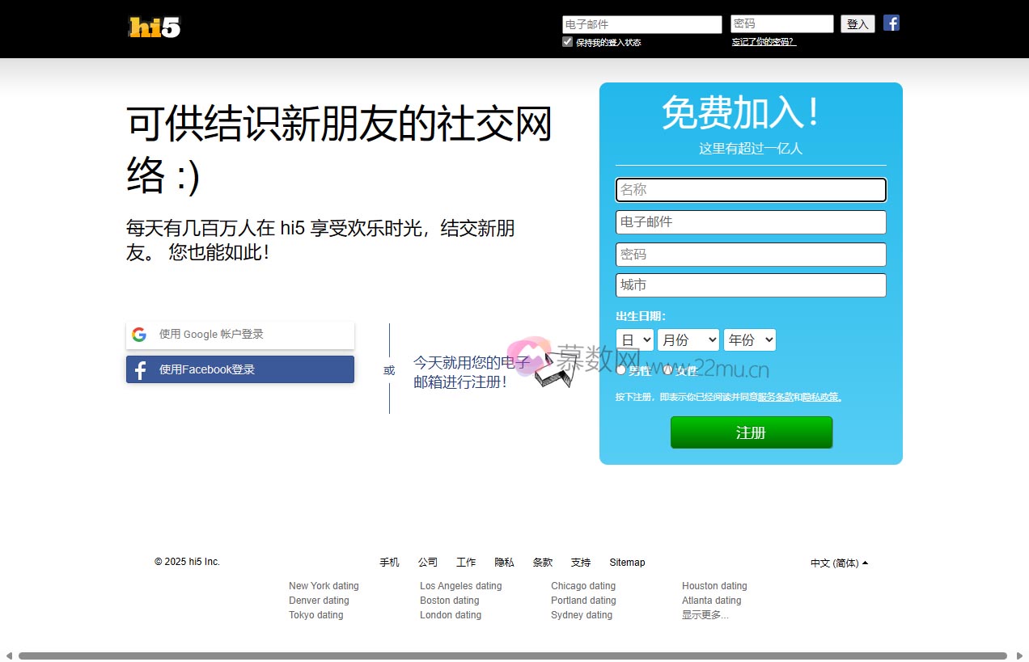The width and height of the screenshot is (1029, 662).
Task: Click the 名称 name input field
Action: pos(751,190)
